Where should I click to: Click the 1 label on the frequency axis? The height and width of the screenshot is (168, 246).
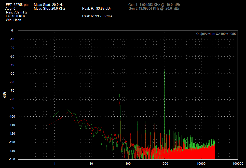[x=54, y=164]
